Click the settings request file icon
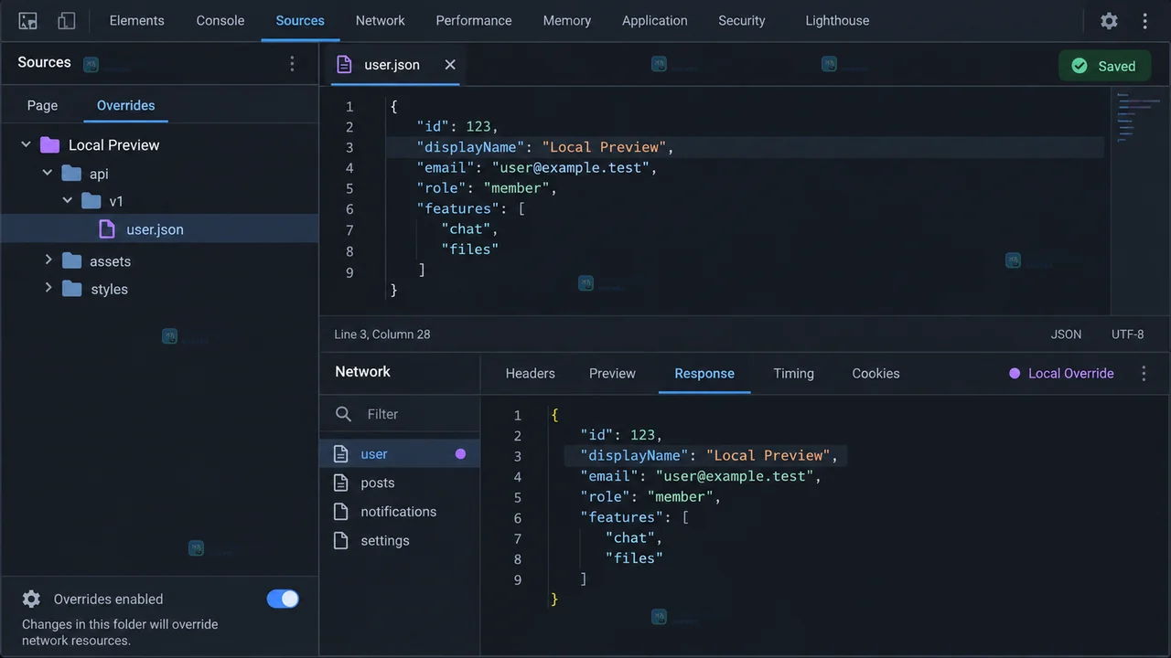This screenshot has height=658, width=1171. pos(341,540)
